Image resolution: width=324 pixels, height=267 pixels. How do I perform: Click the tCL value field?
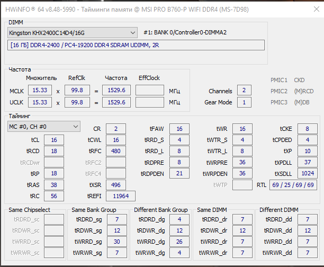54,140
